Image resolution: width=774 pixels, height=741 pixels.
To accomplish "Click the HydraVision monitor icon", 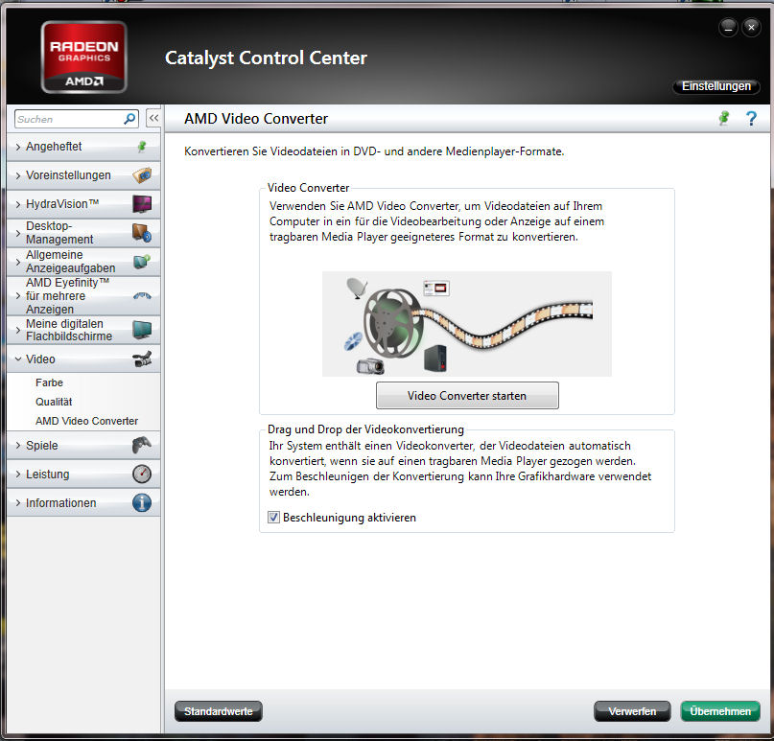I will 142,204.
